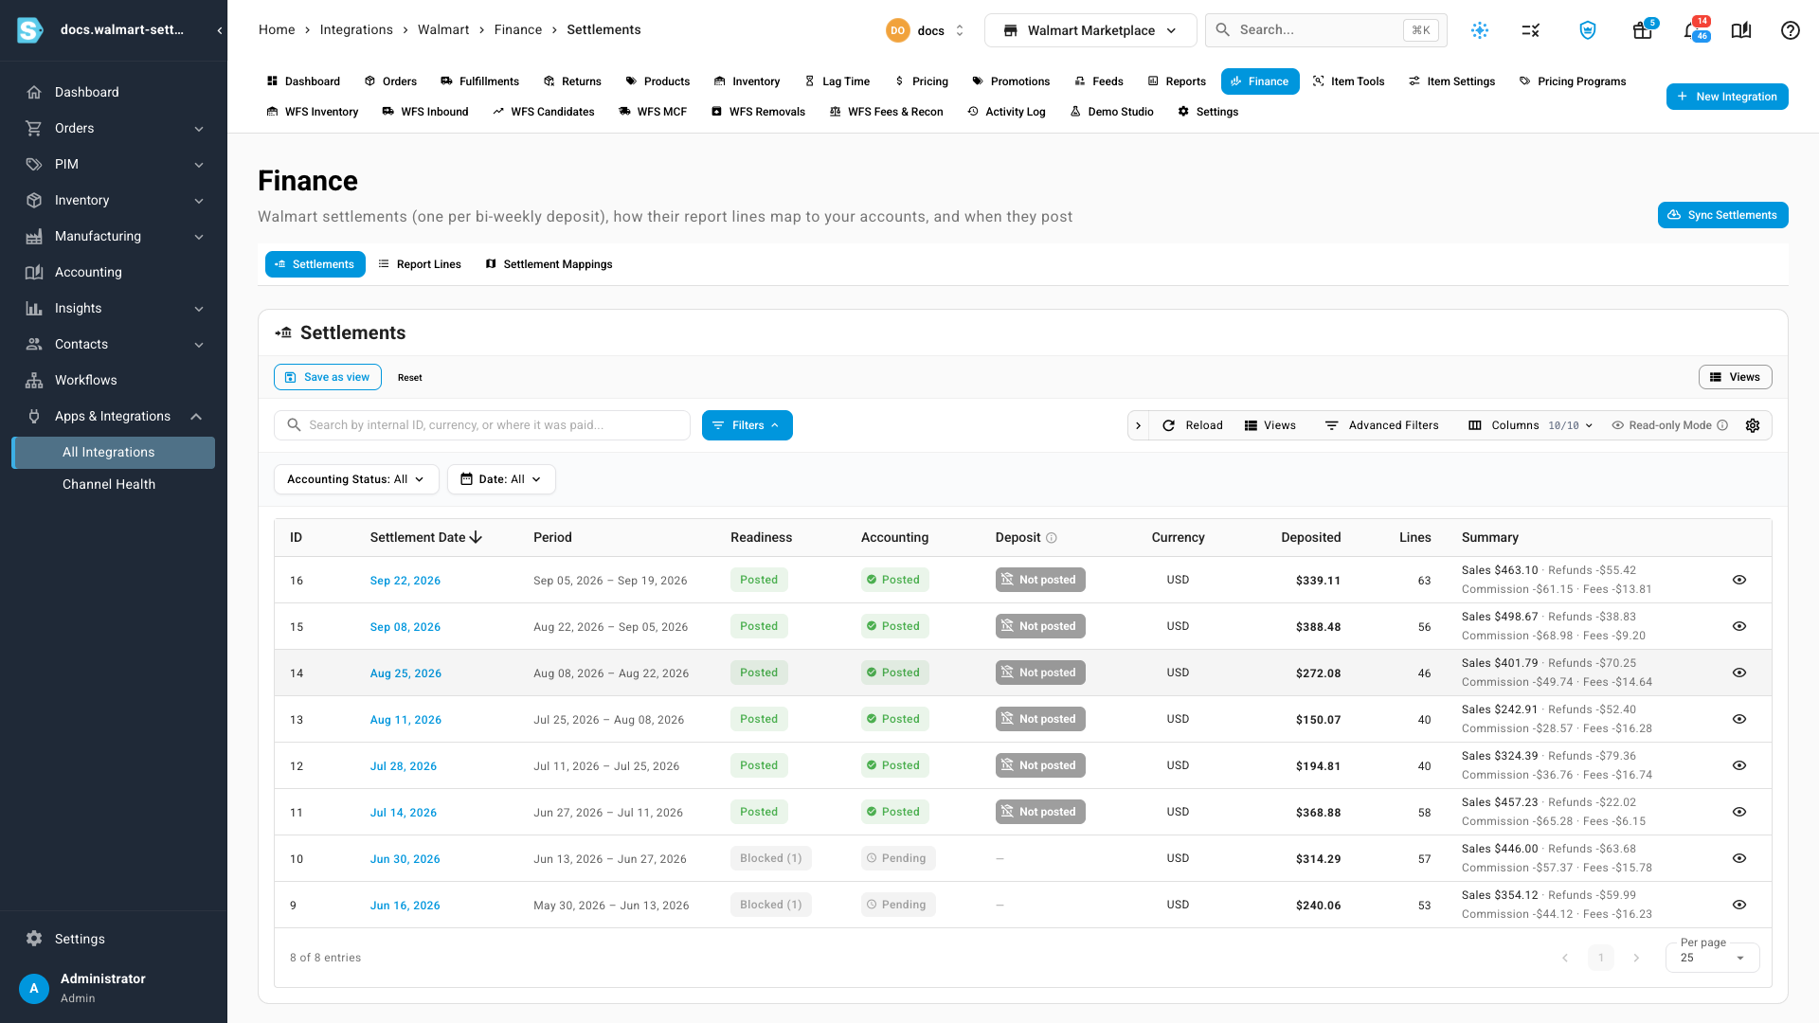Click the blue Filters button
This screenshot has height=1023, width=1819.
coord(747,425)
